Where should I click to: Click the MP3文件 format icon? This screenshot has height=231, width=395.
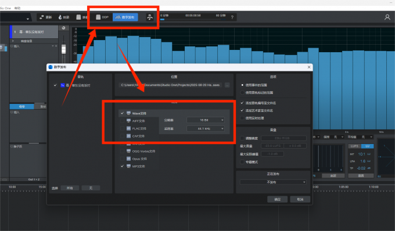tap(128, 166)
